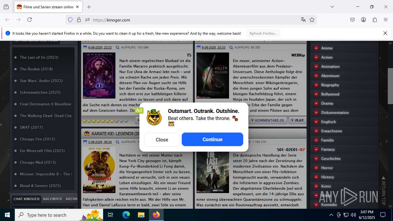393x221 pixels.
Task: Open Task View on the taskbar
Action: coord(111,215)
